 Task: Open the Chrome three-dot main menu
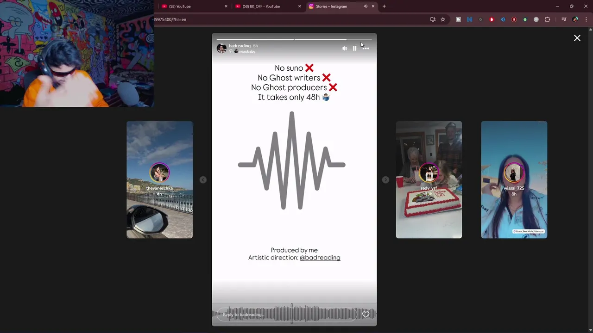586,19
